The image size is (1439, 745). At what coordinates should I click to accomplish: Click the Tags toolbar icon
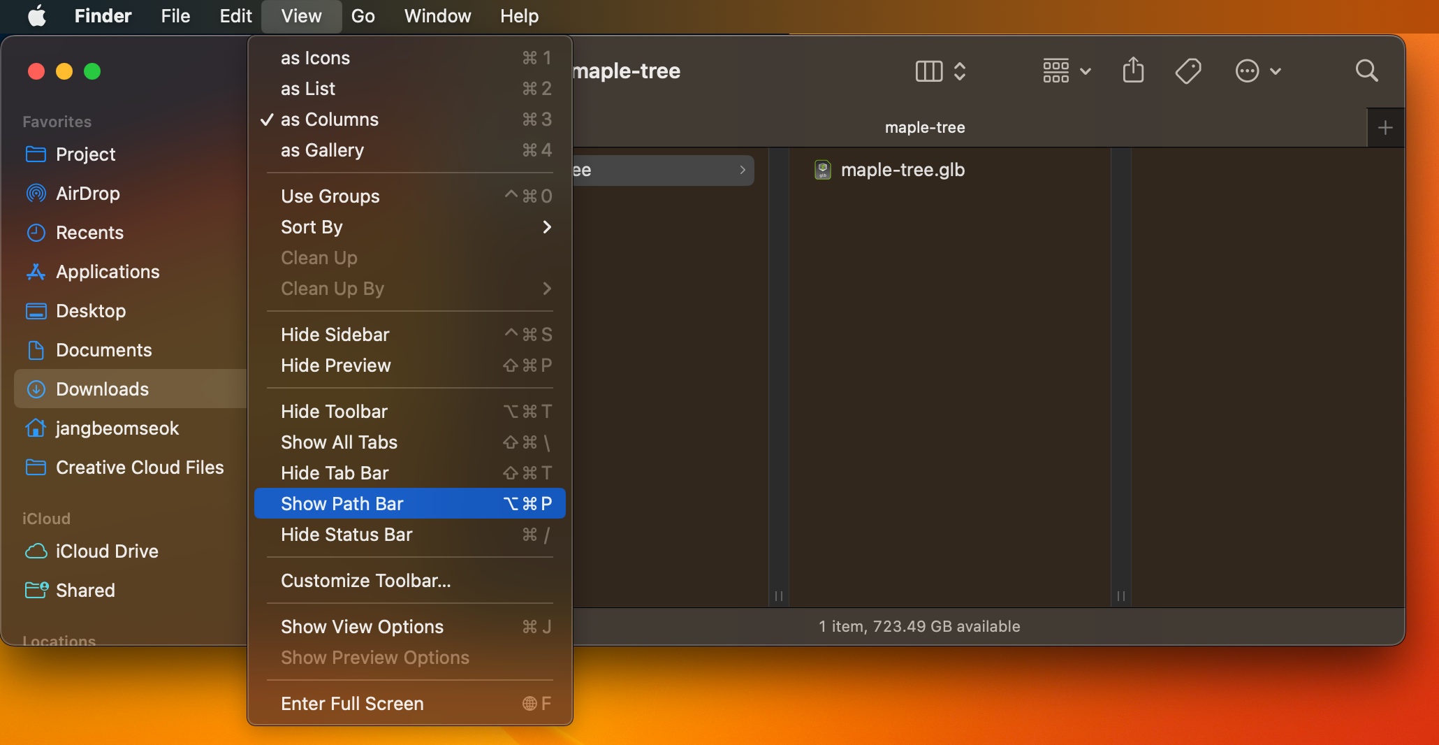coord(1188,71)
